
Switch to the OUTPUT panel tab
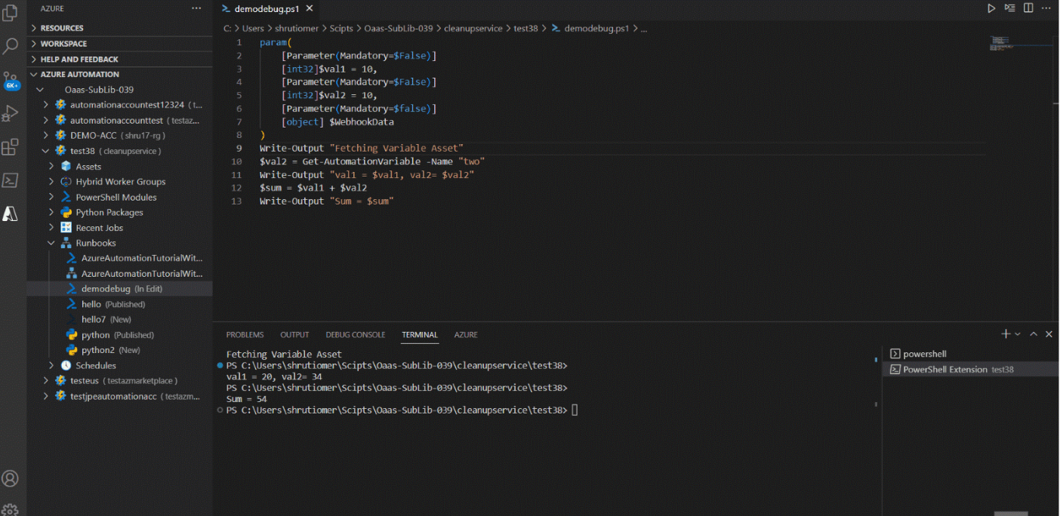click(x=294, y=335)
